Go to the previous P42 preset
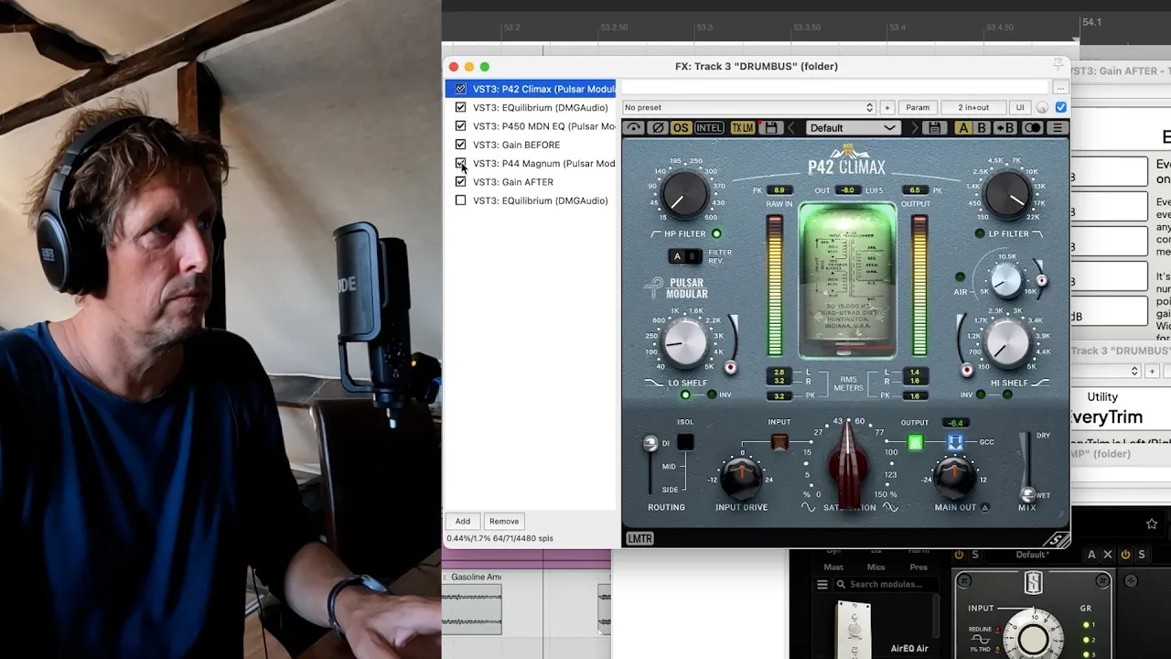This screenshot has height=659, width=1171. pyautogui.click(x=791, y=128)
